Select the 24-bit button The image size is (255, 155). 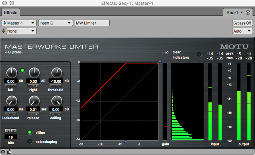click(x=14, y=131)
